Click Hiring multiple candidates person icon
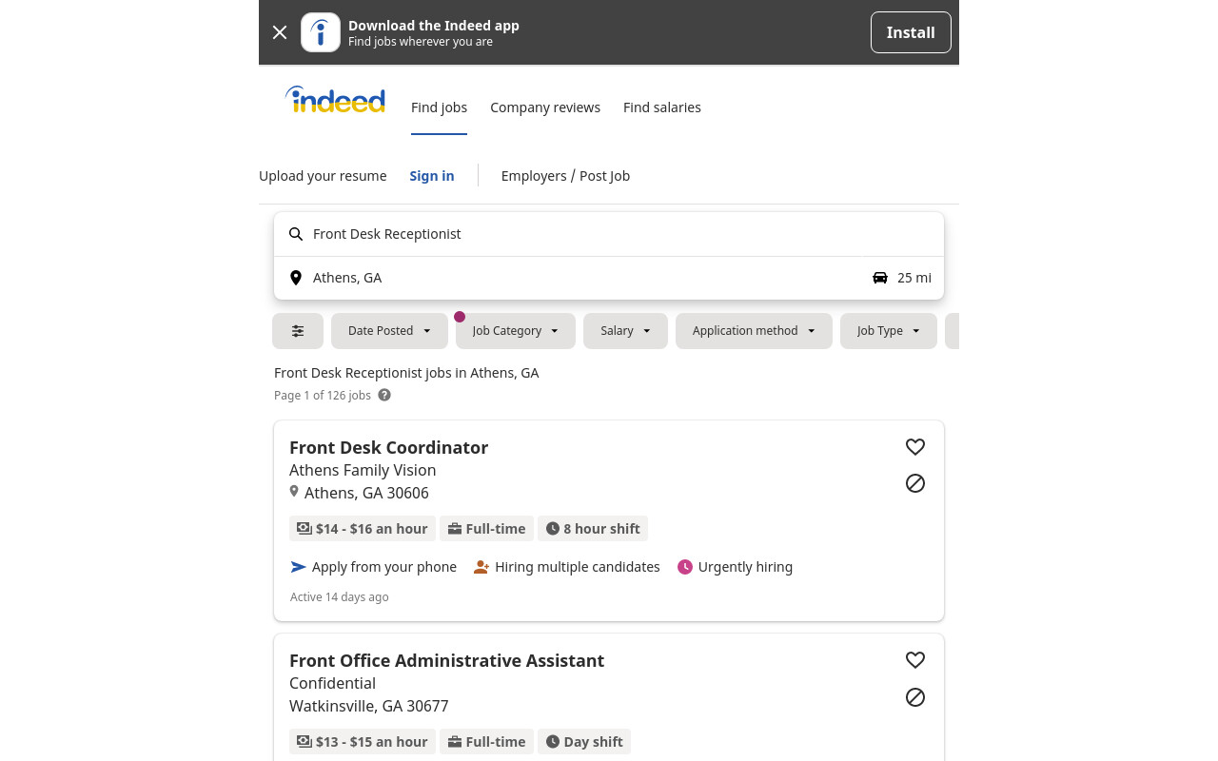The width and height of the screenshot is (1218, 761). [481, 567]
